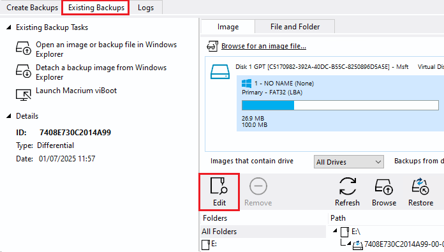Click the E:\ drive icon in Path tree

coord(345,232)
